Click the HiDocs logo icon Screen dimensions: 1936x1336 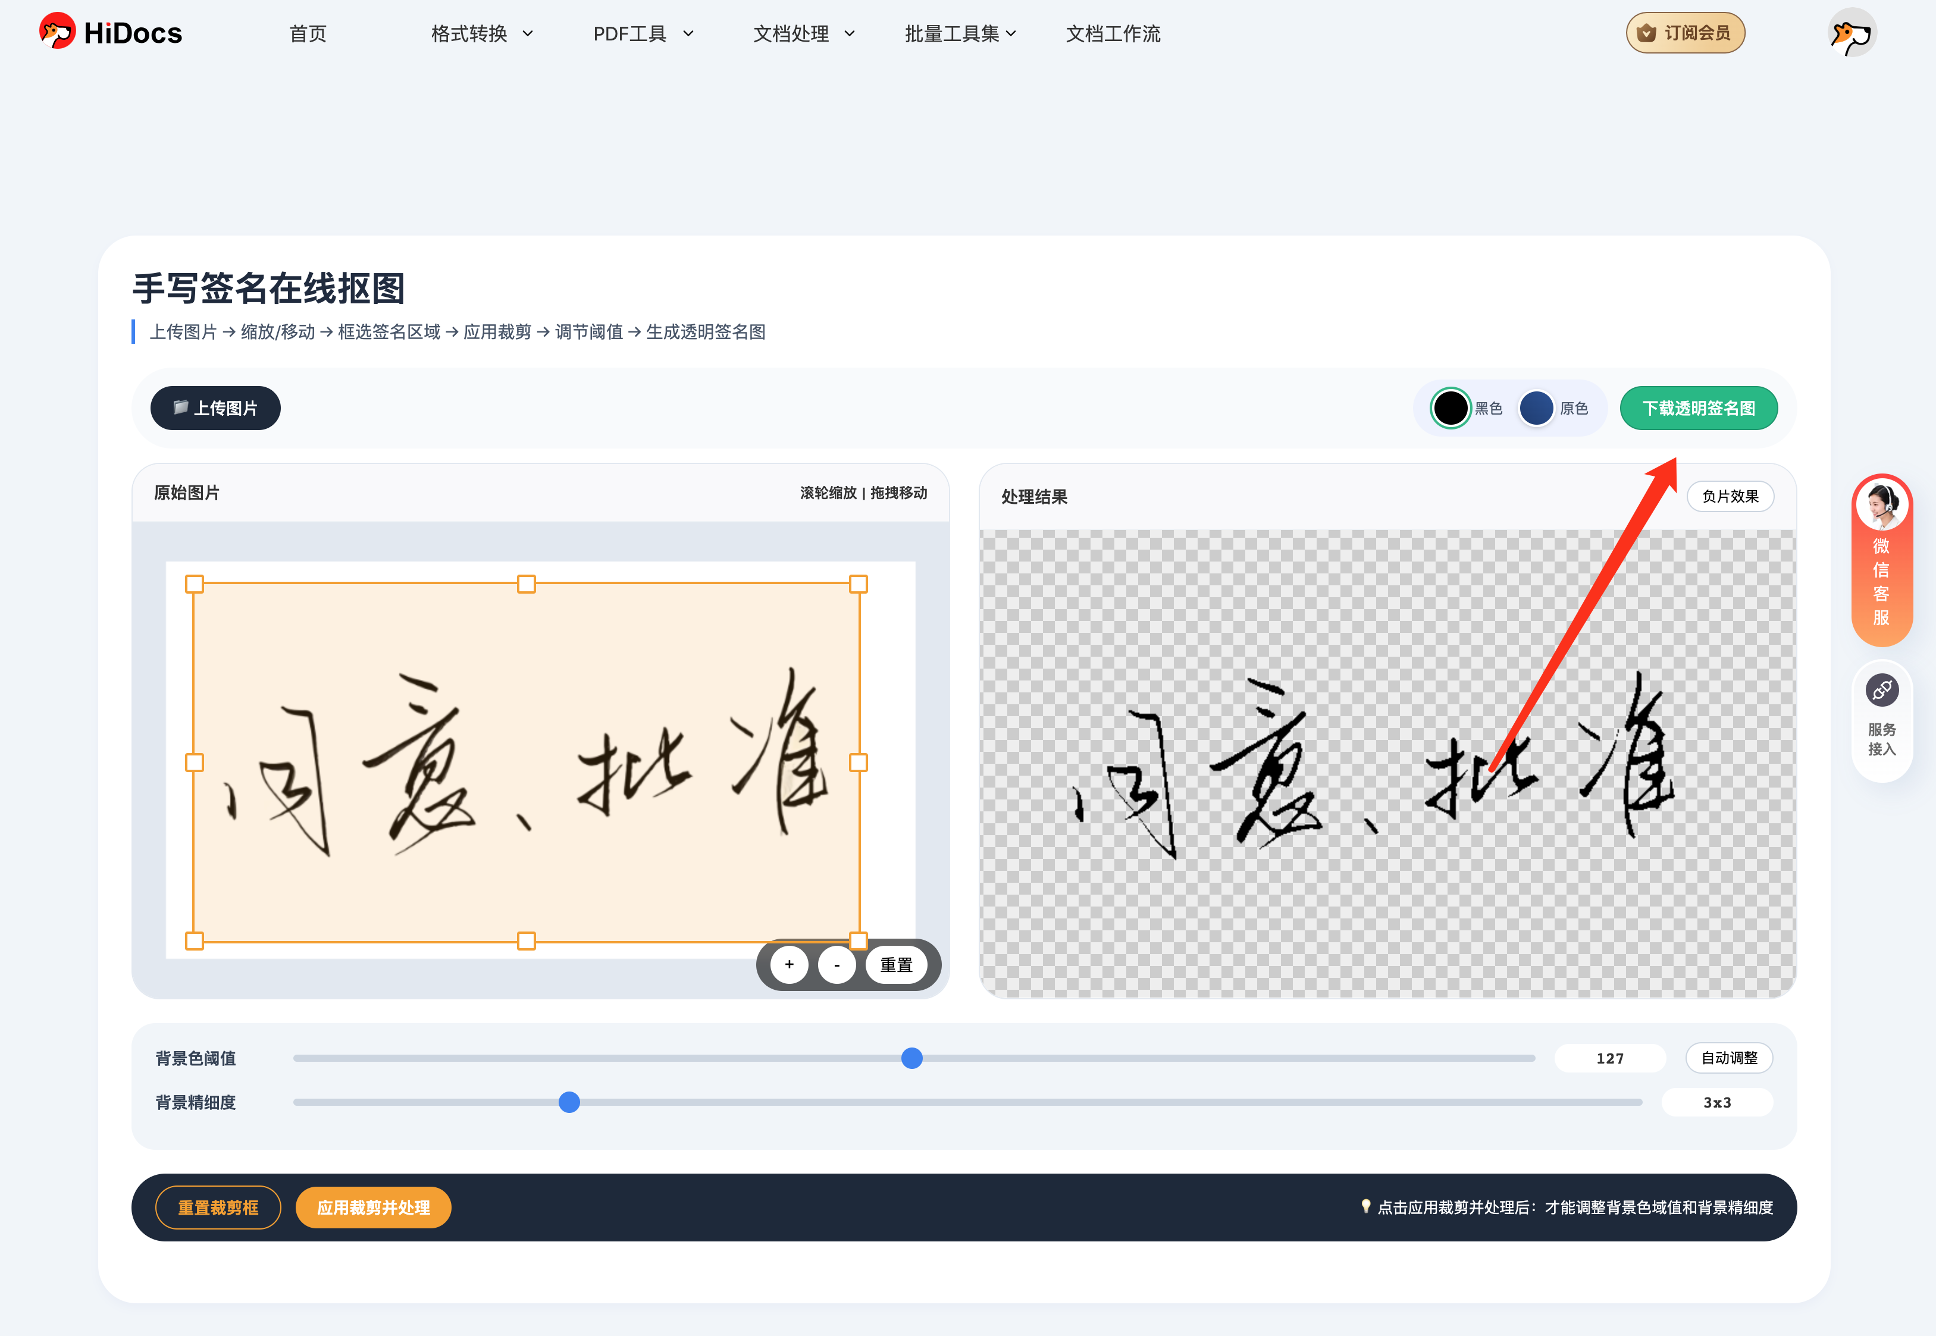tap(57, 32)
